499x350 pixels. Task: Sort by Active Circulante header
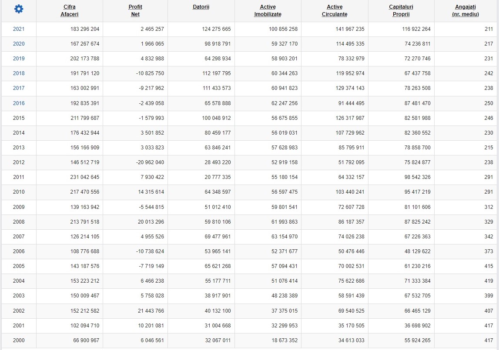(335, 10)
